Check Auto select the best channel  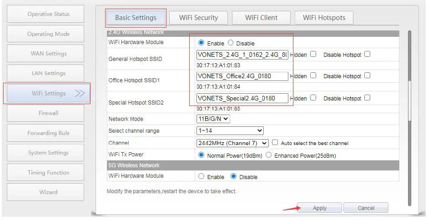[x=275, y=142]
